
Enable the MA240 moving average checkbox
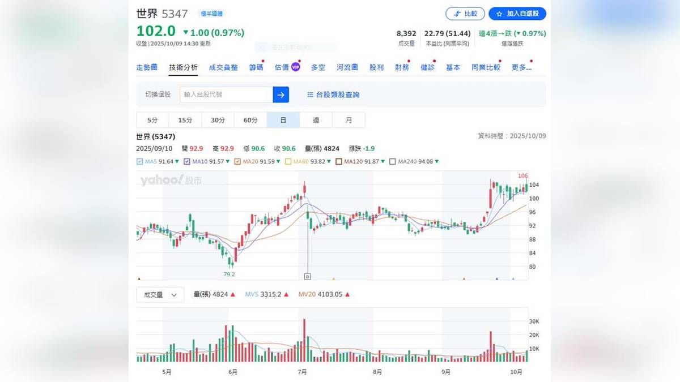(392, 161)
